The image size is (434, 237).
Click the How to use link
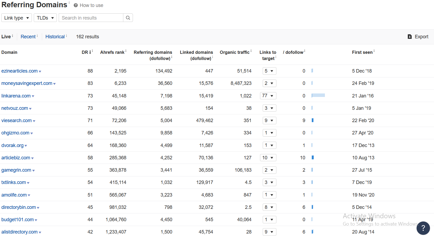click(x=91, y=5)
